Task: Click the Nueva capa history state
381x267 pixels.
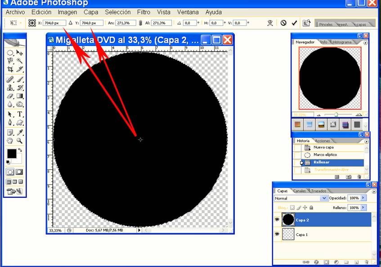Action: tap(323, 147)
